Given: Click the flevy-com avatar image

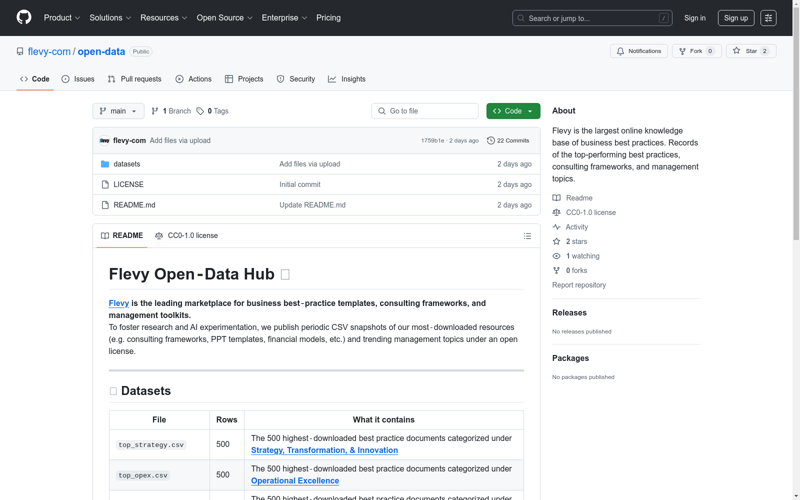Looking at the screenshot, I should point(104,140).
